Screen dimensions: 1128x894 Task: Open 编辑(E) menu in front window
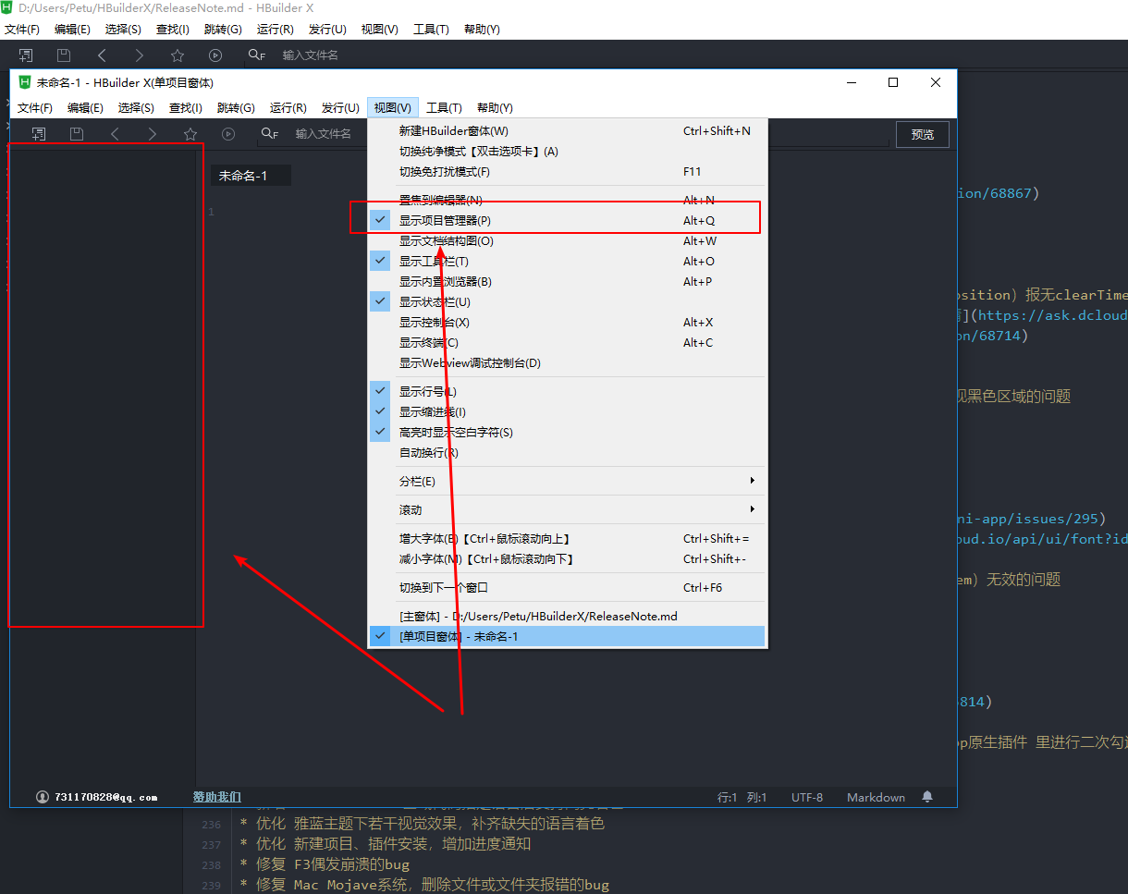coord(85,108)
